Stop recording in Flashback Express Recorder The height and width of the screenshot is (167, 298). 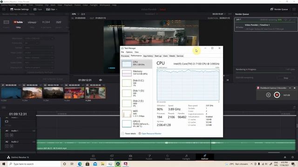(x=277, y=95)
